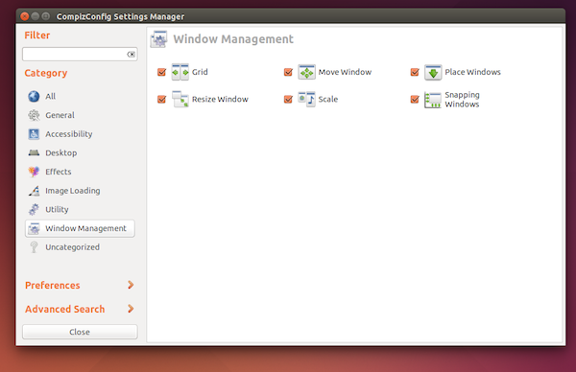Click the Window Management header icon

(x=158, y=39)
